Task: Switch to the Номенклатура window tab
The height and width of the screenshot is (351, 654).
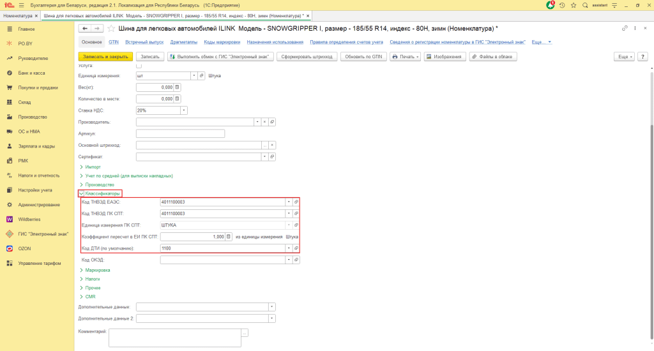Action: coord(18,16)
